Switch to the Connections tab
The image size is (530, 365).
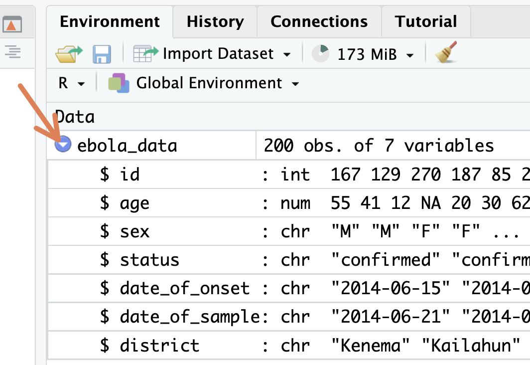click(x=319, y=21)
